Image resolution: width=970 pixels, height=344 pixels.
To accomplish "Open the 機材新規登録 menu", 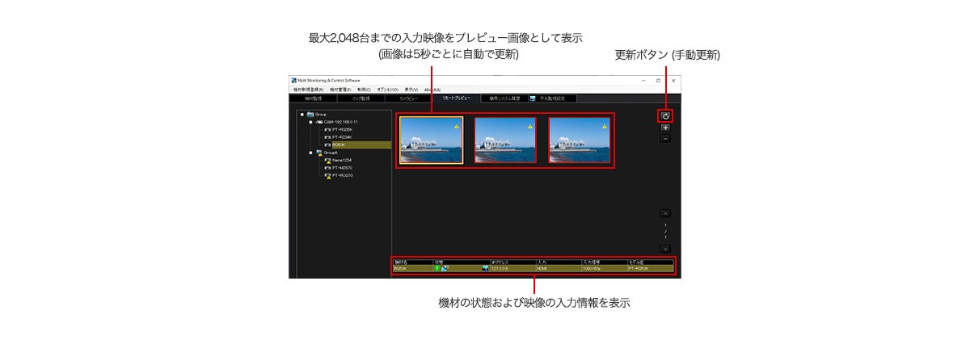I will (x=309, y=90).
